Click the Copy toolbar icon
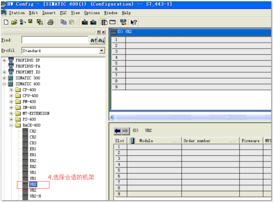 pyautogui.click(x=64, y=22)
